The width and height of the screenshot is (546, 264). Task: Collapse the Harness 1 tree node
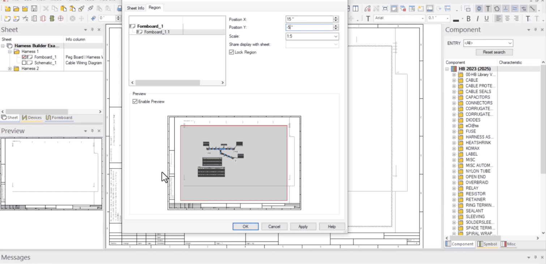coord(10,52)
